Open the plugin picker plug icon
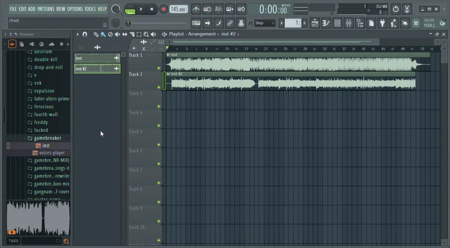Image resolution: width=450 pixels, height=248 pixels. [x=382, y=23]
